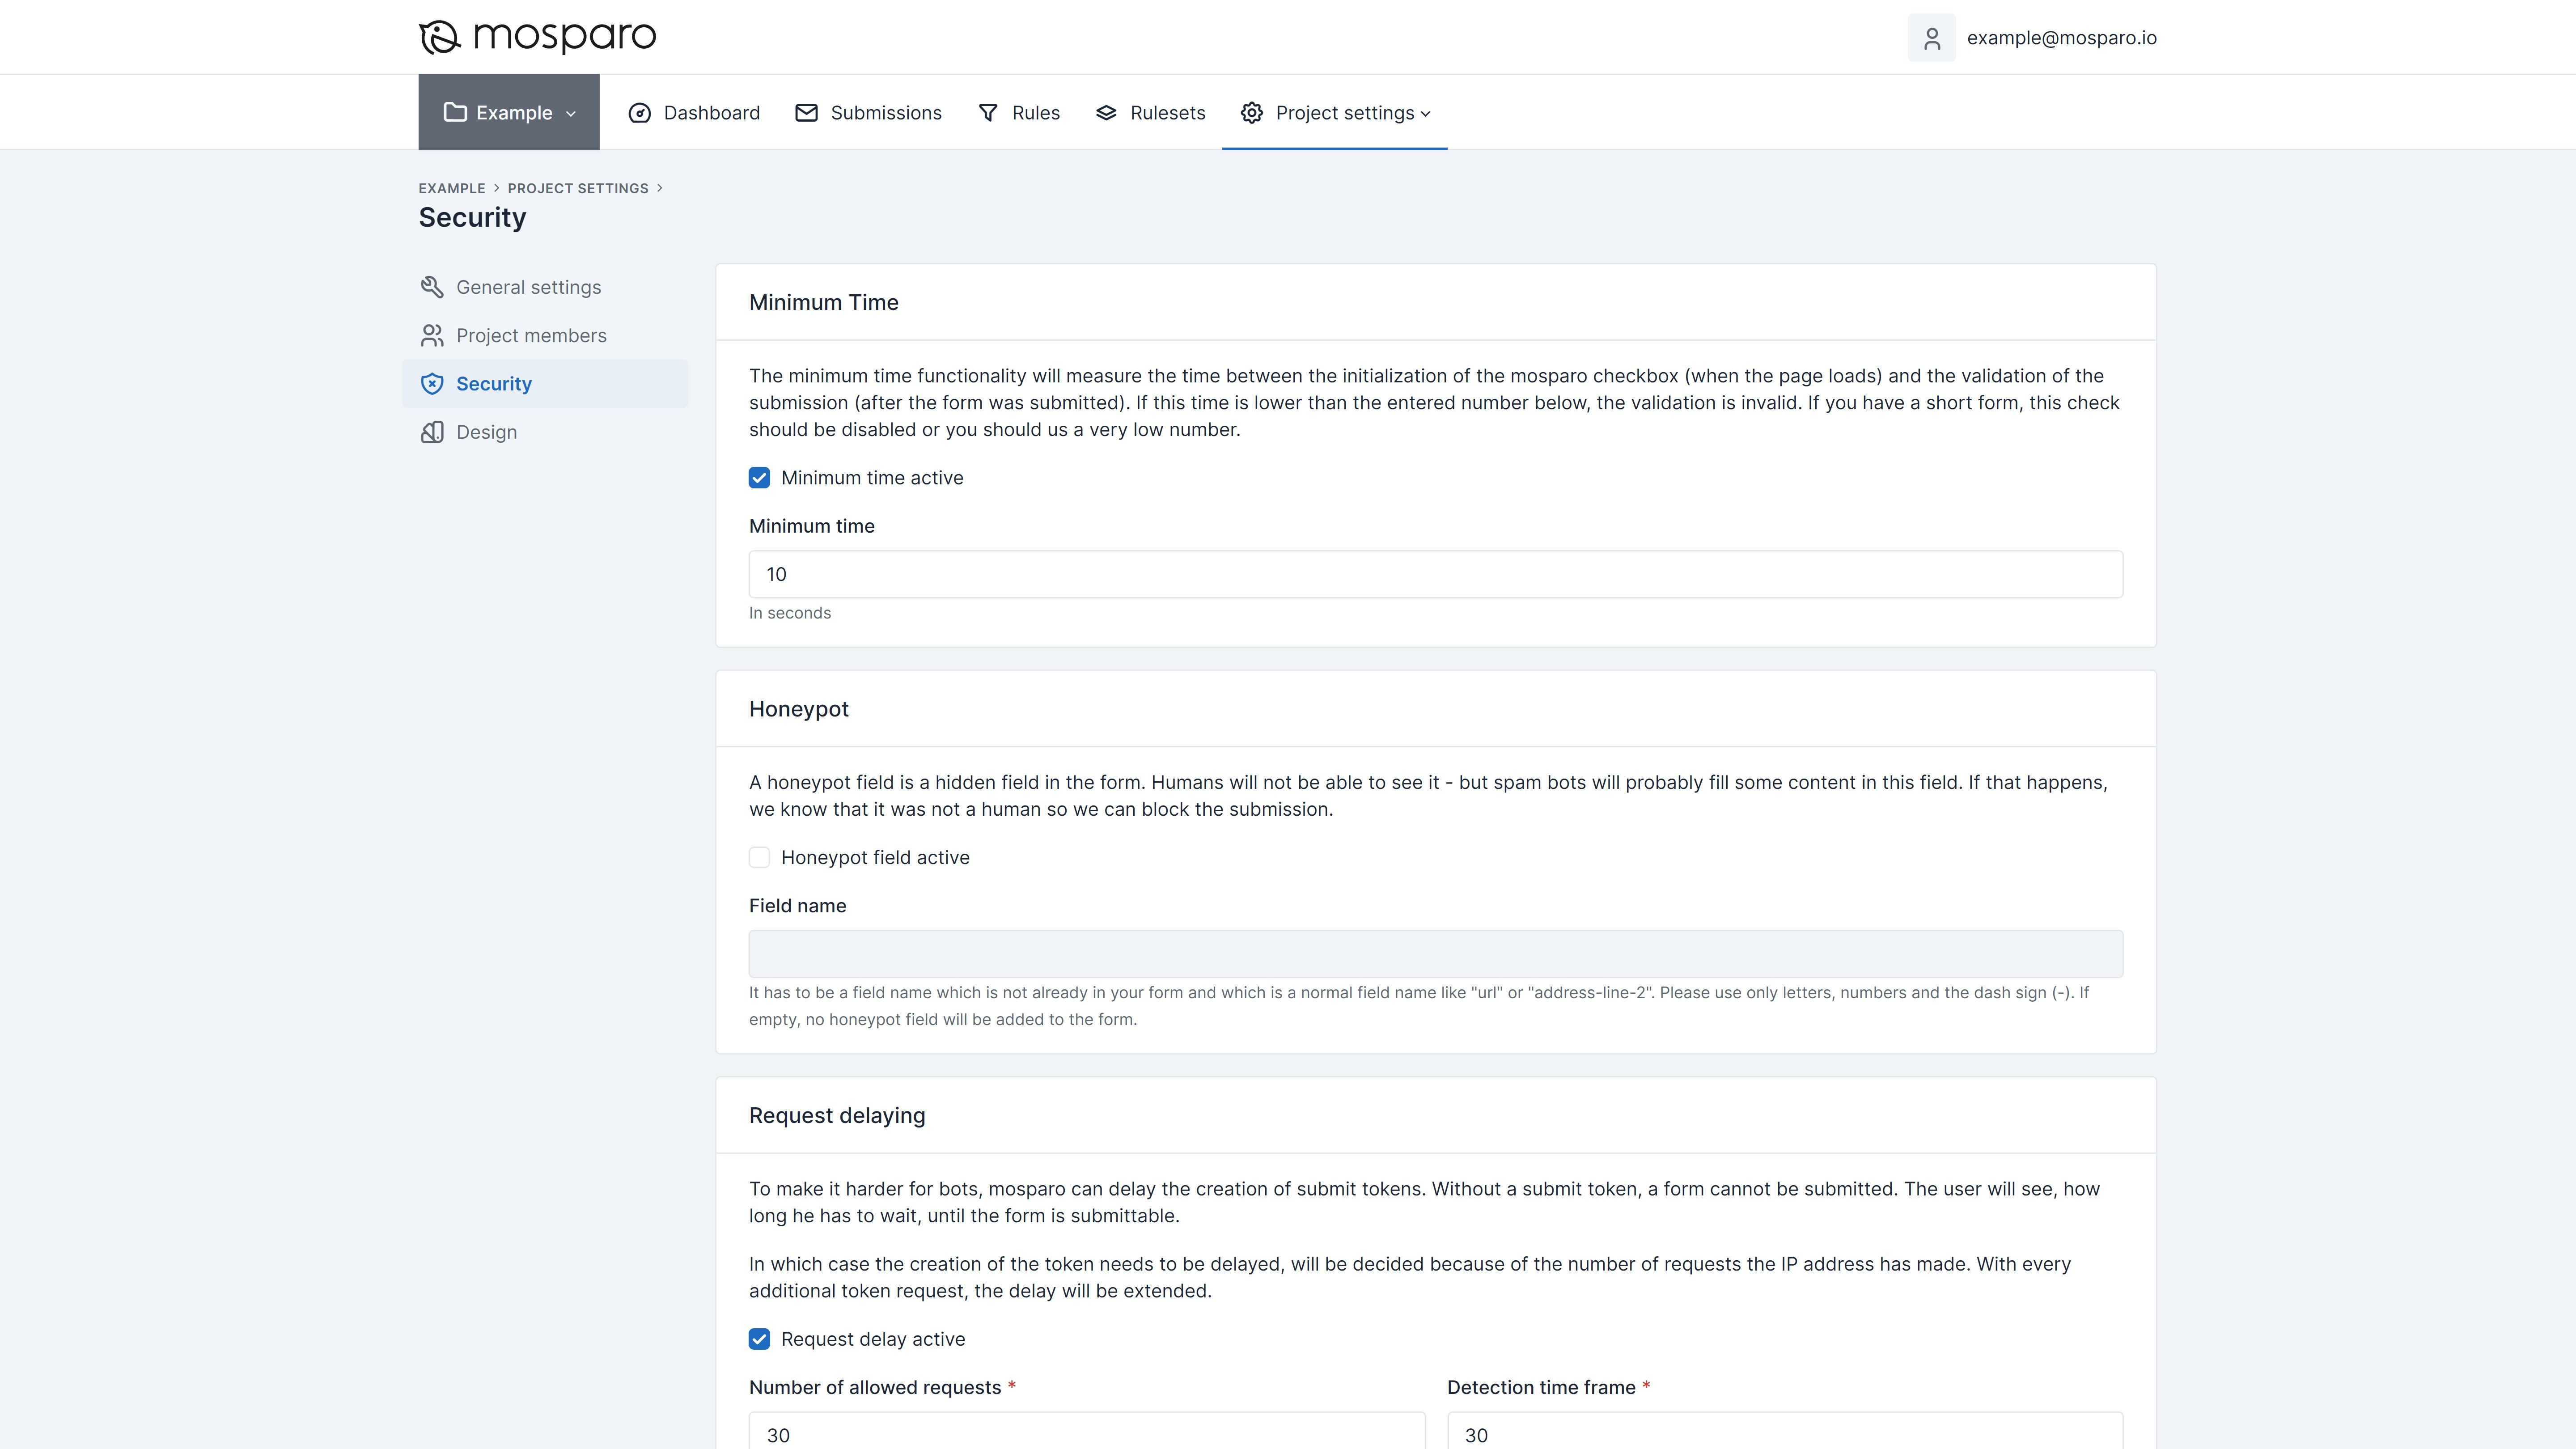Open the Project settings menu
This screenshot has height=1449, width=2576.
click(1334, 113)
